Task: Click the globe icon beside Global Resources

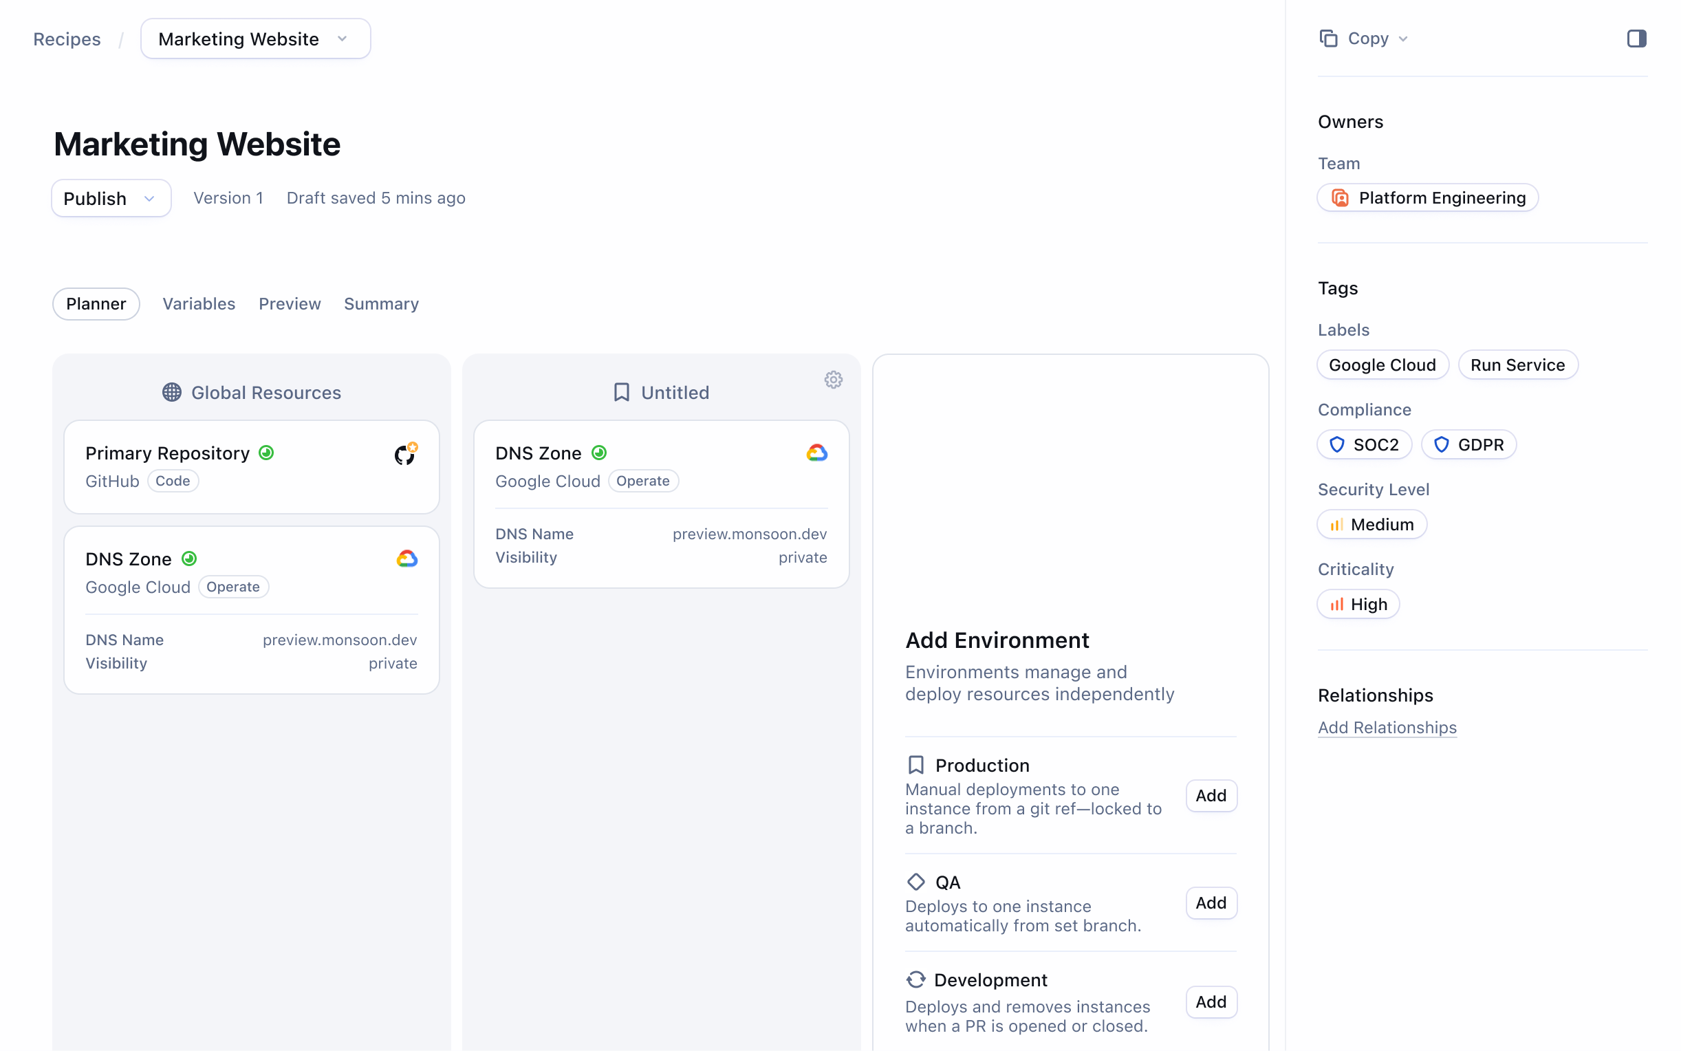Action: (172, 392)
